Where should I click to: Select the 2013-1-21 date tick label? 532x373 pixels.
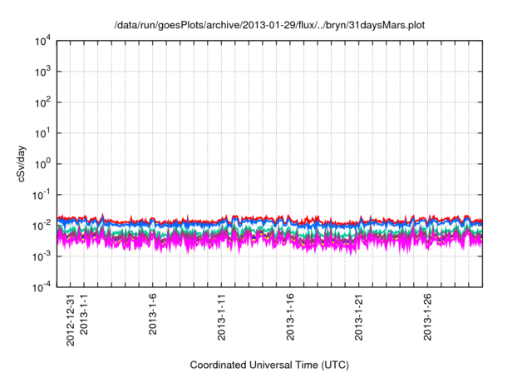coord(360,316)
